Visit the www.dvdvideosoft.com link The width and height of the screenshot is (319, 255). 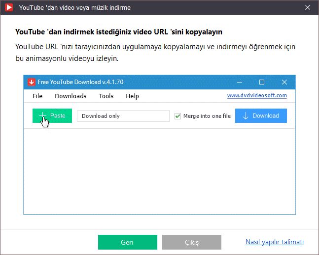(x=257, y=95)
